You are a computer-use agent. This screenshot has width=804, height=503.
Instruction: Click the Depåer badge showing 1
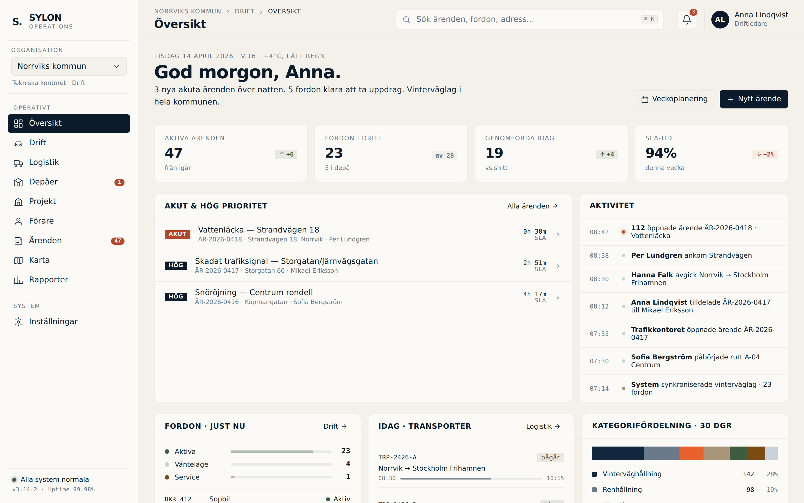[x=119, y=182]
